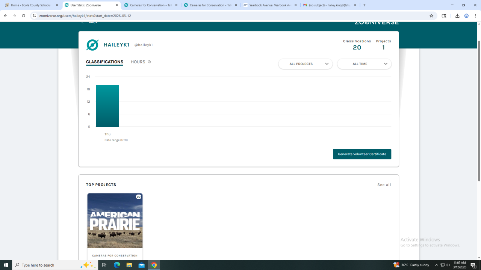Close the Yearbook Avenue tab

[x=296, y=5]
